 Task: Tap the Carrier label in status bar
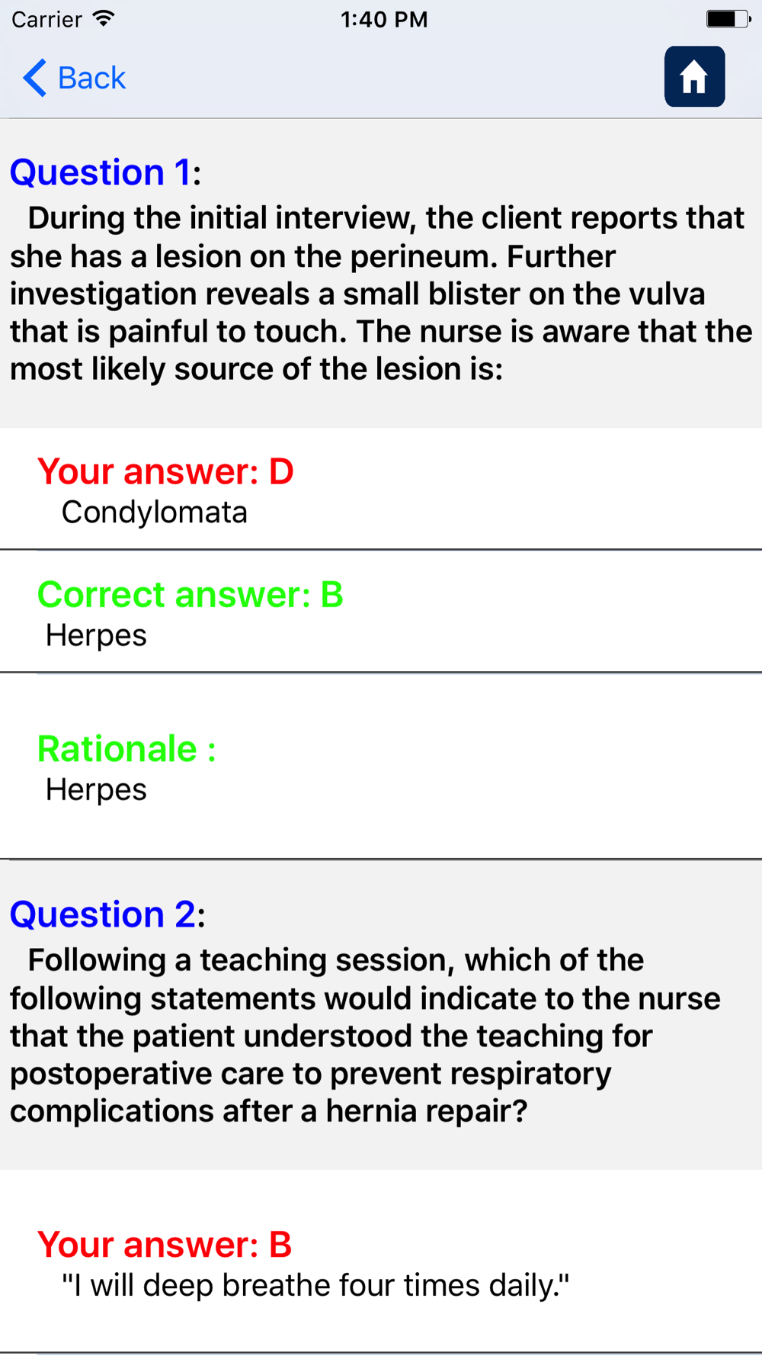[46, 19]
